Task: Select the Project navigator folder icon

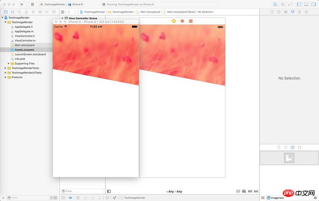Action: (6, 12)
